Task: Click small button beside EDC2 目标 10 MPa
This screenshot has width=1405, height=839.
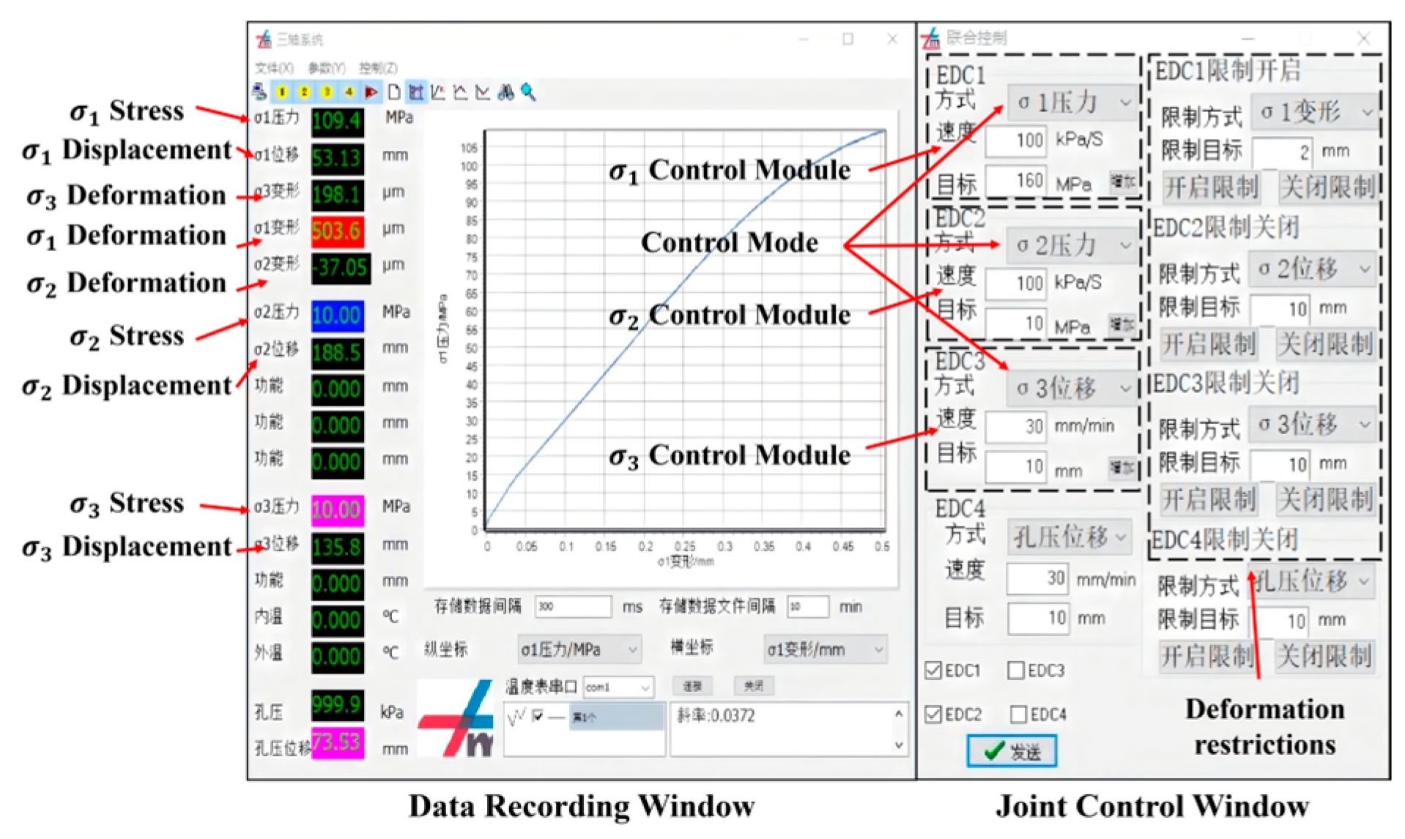Action: tap(1123, 324)
